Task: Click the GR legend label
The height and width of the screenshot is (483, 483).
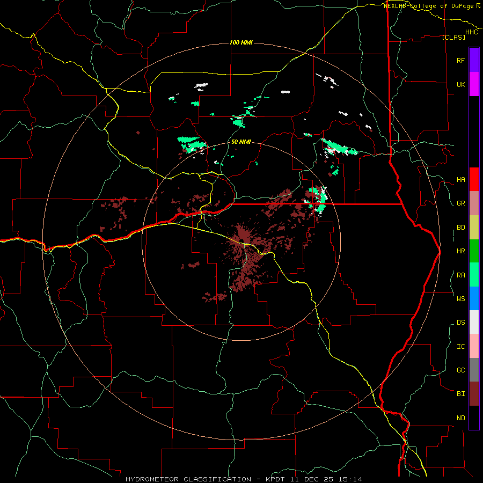Action: pos(460,203)
